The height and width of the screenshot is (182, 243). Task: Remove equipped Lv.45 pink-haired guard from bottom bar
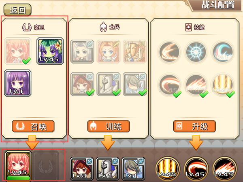coord(18,165)
